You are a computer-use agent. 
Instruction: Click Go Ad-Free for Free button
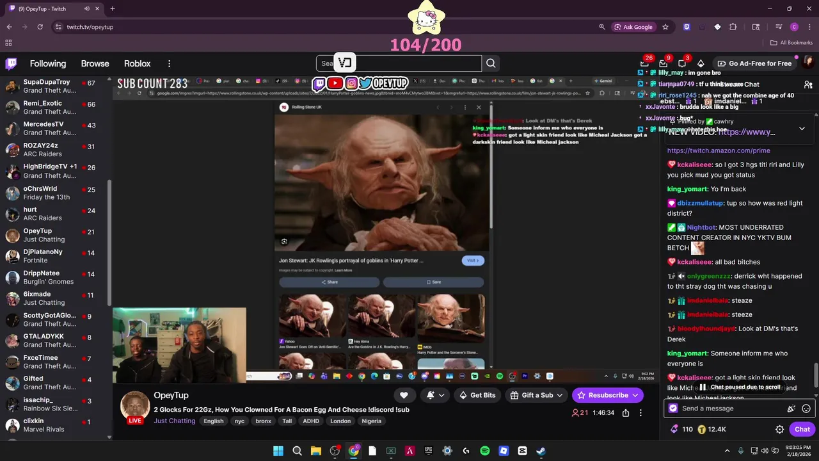click(754, 63)
